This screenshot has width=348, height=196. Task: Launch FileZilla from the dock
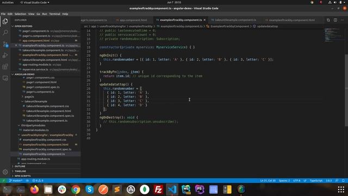[x=158, y=189]
